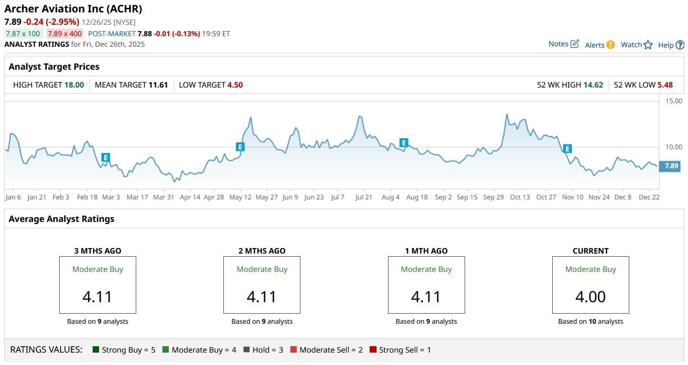The image size is (688, 365).
Task: Click the green Moderate Buy legend swatch
Action: pyautogui.click(x=166, y=350)
